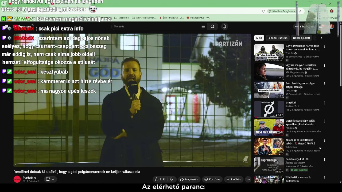The width and height of the screenshot is (342, 192).
Task: Click 'Kérdés a Google-nak' in address bar
Action: (282, 11)
